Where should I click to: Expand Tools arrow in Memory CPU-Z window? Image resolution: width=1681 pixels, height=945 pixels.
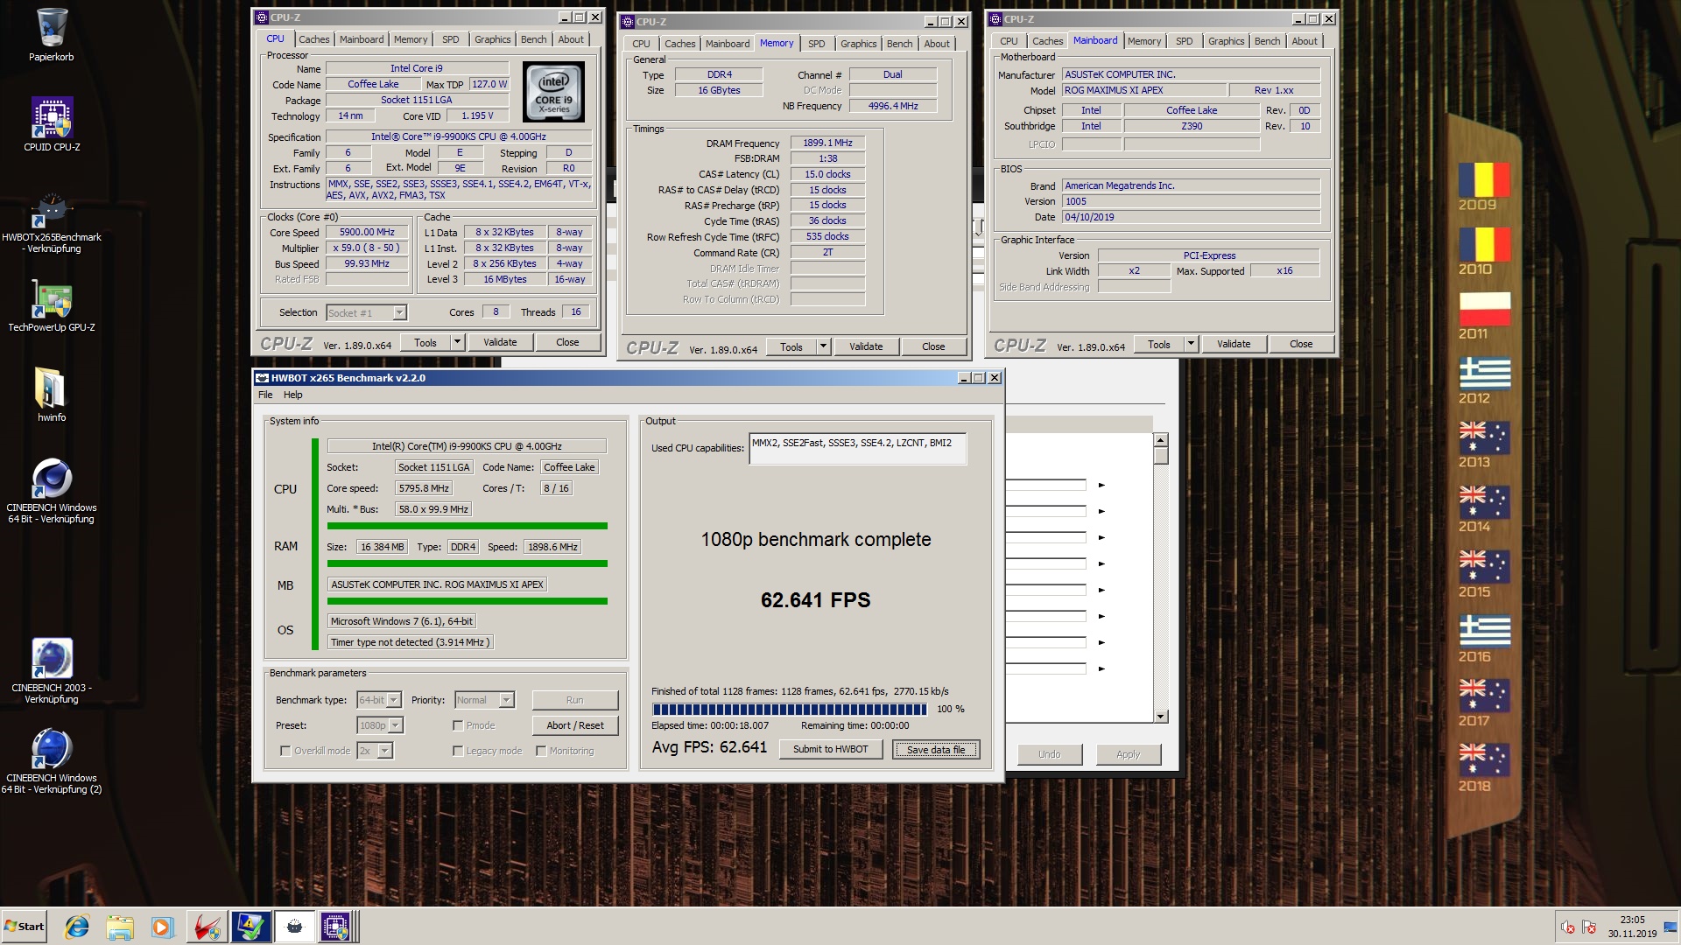(823, 346)
